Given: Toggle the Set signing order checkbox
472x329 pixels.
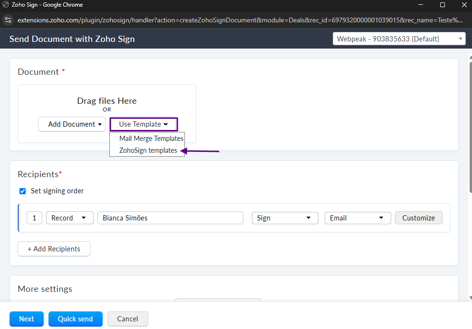Looking at the screenshot, I should (22, 191).
